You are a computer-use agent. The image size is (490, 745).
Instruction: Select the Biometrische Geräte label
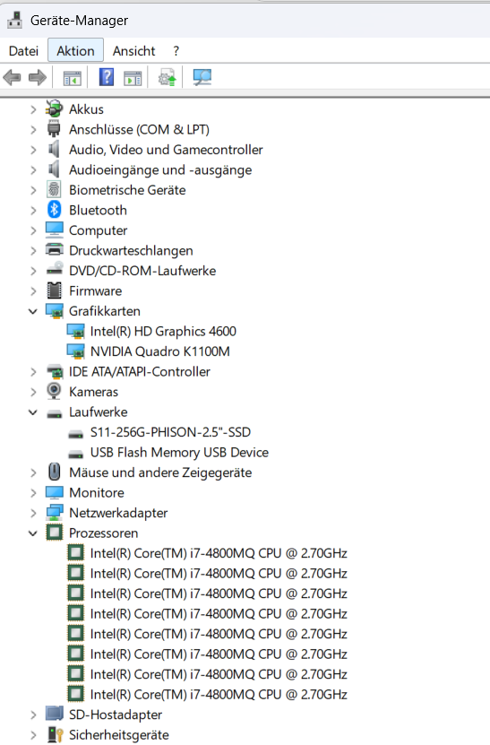[x=127, y=190]
